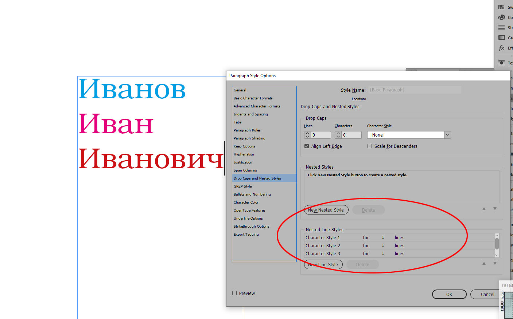Open Advanced Character Formats section
The image size is (513, 319).
pyautogui.click(x=264, y=106)
